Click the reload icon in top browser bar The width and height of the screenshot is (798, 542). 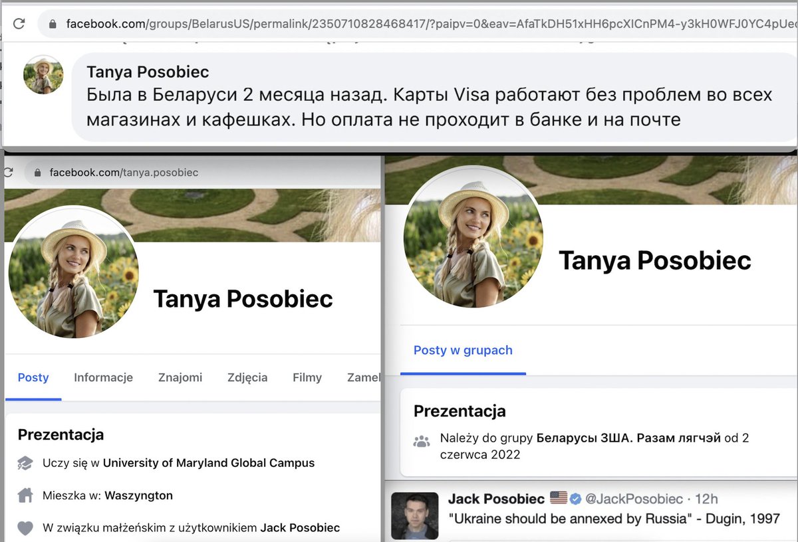point(19,23)
